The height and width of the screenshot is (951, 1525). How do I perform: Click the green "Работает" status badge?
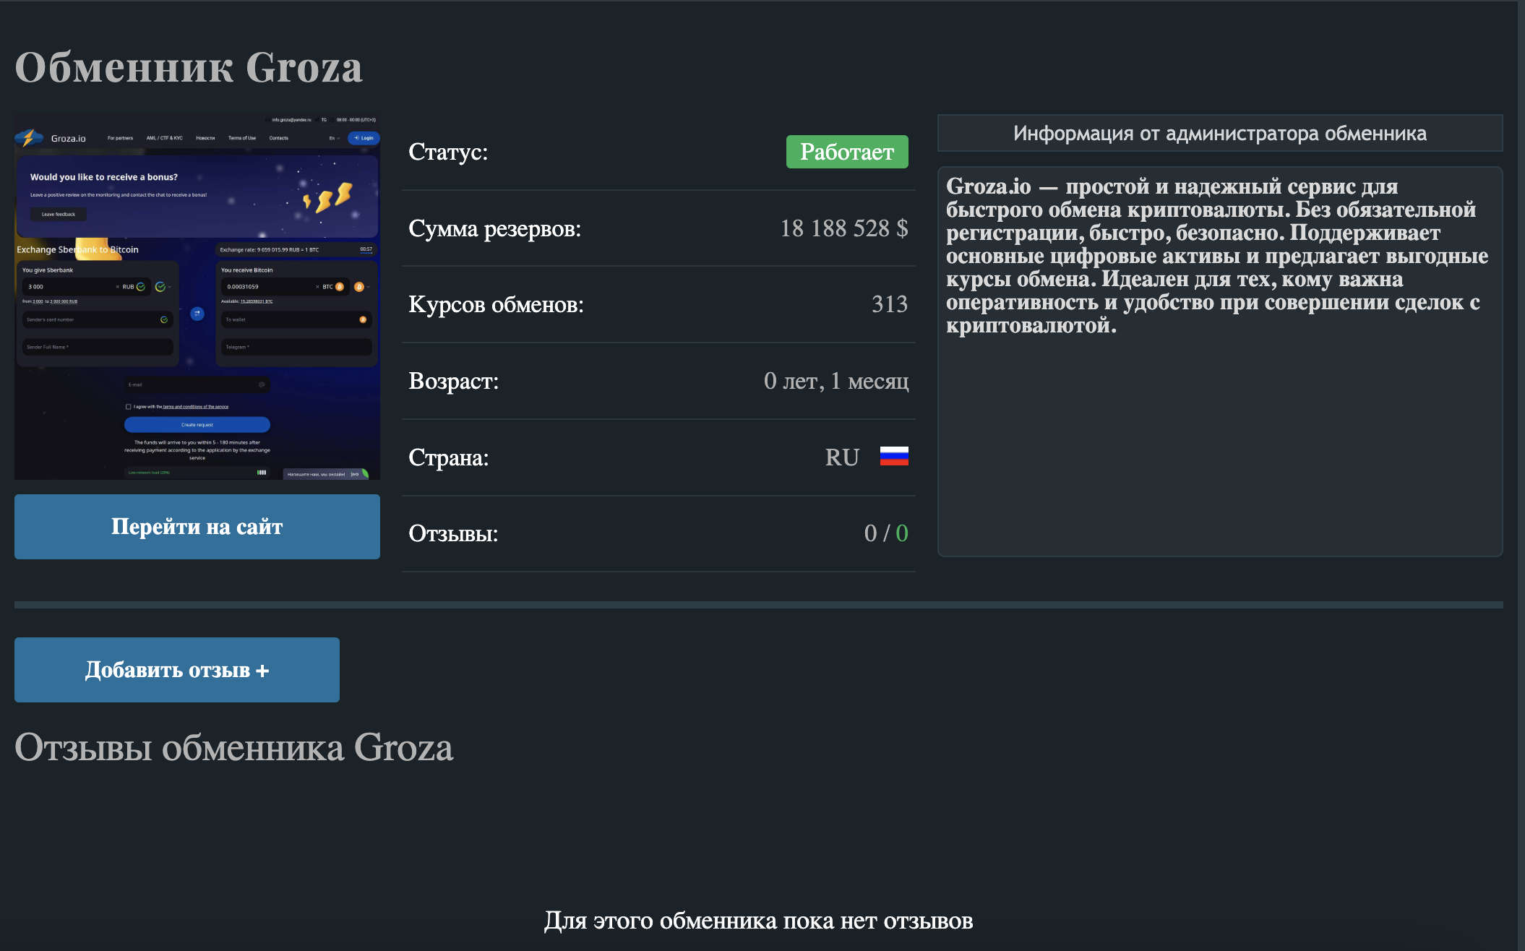847,152
